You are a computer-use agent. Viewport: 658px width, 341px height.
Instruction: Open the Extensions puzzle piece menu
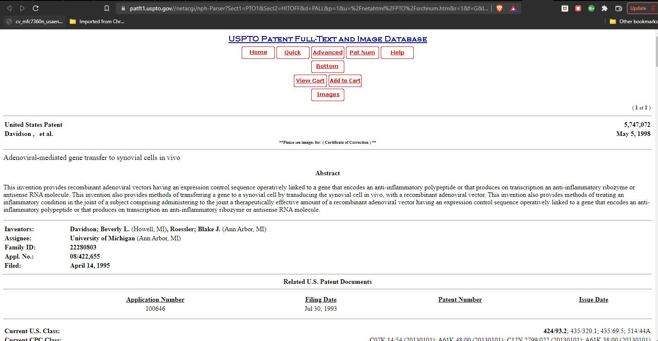point(605,8)
